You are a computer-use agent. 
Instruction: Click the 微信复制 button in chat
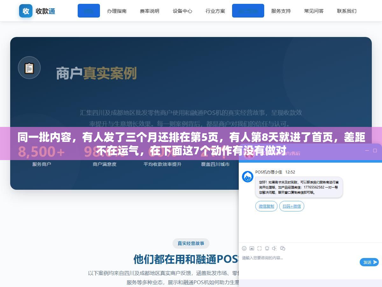point(266,206)
